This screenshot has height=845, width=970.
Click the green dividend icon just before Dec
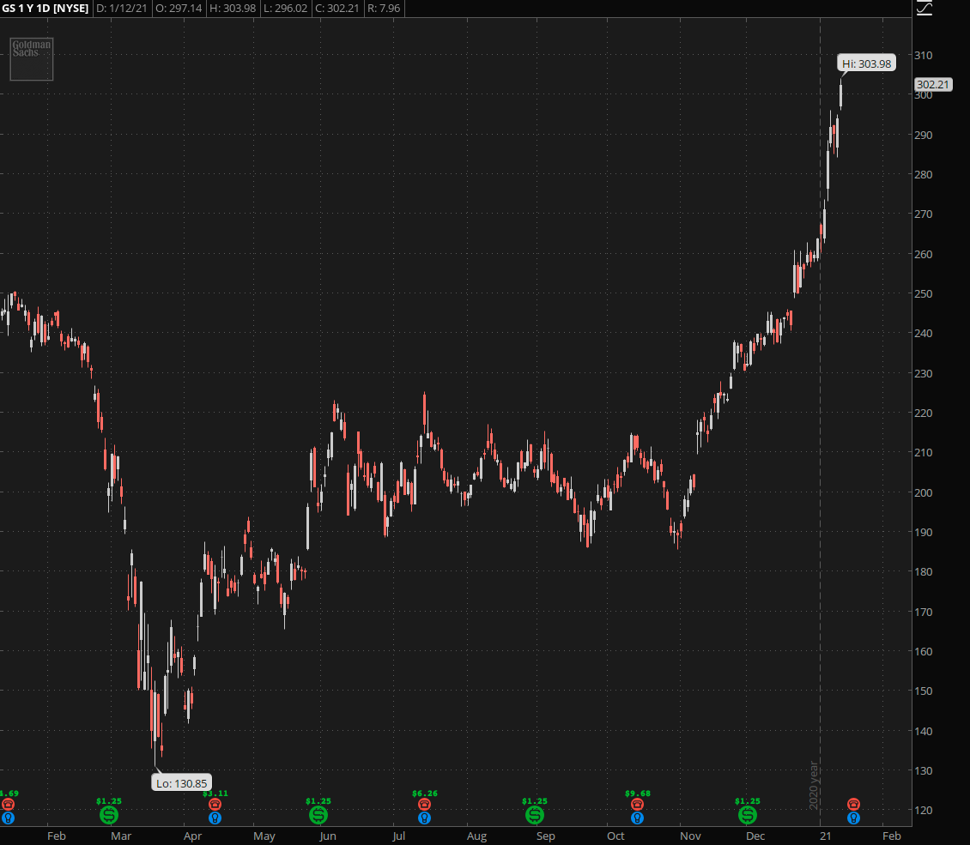pos(747,814)
